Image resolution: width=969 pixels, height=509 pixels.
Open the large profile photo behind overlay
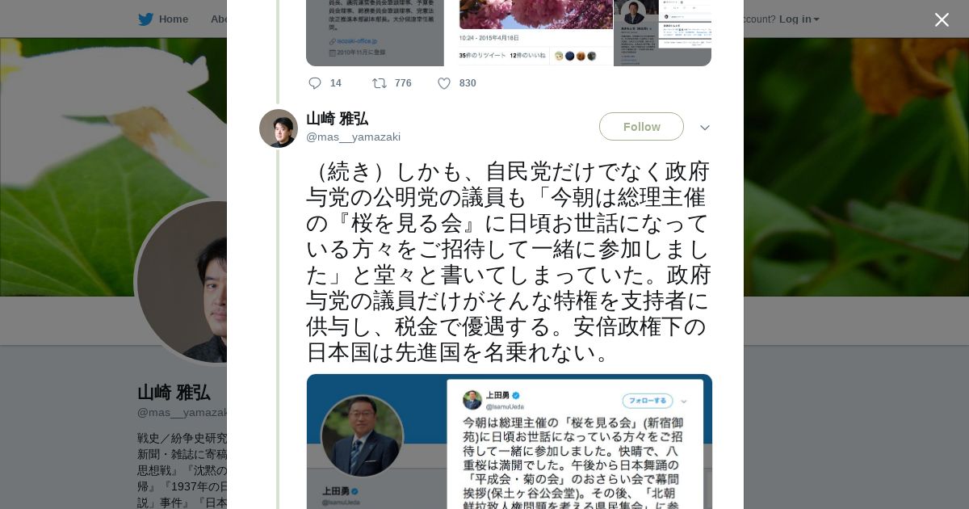click(x=183, y=282)
